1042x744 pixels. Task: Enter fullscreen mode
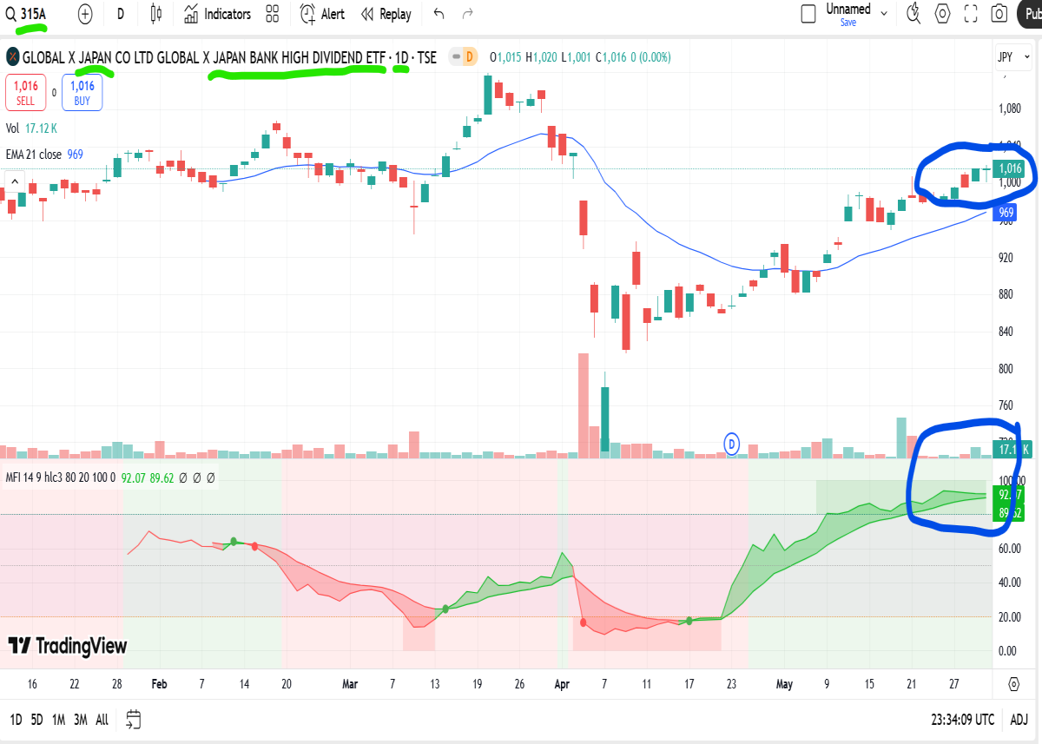(972, 13)
